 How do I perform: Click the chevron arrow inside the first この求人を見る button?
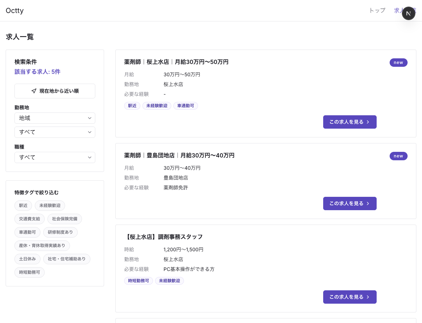click(x=368, y=122)
